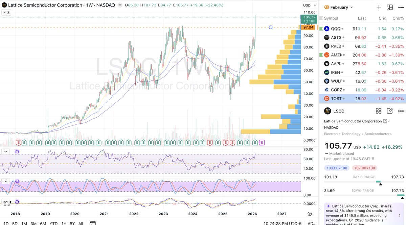Switch to the YTD range tab
This screenshot has height=225, width=406.
click(x=53, y=223)
